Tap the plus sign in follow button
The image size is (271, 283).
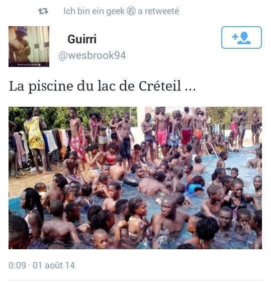[235, 37]
